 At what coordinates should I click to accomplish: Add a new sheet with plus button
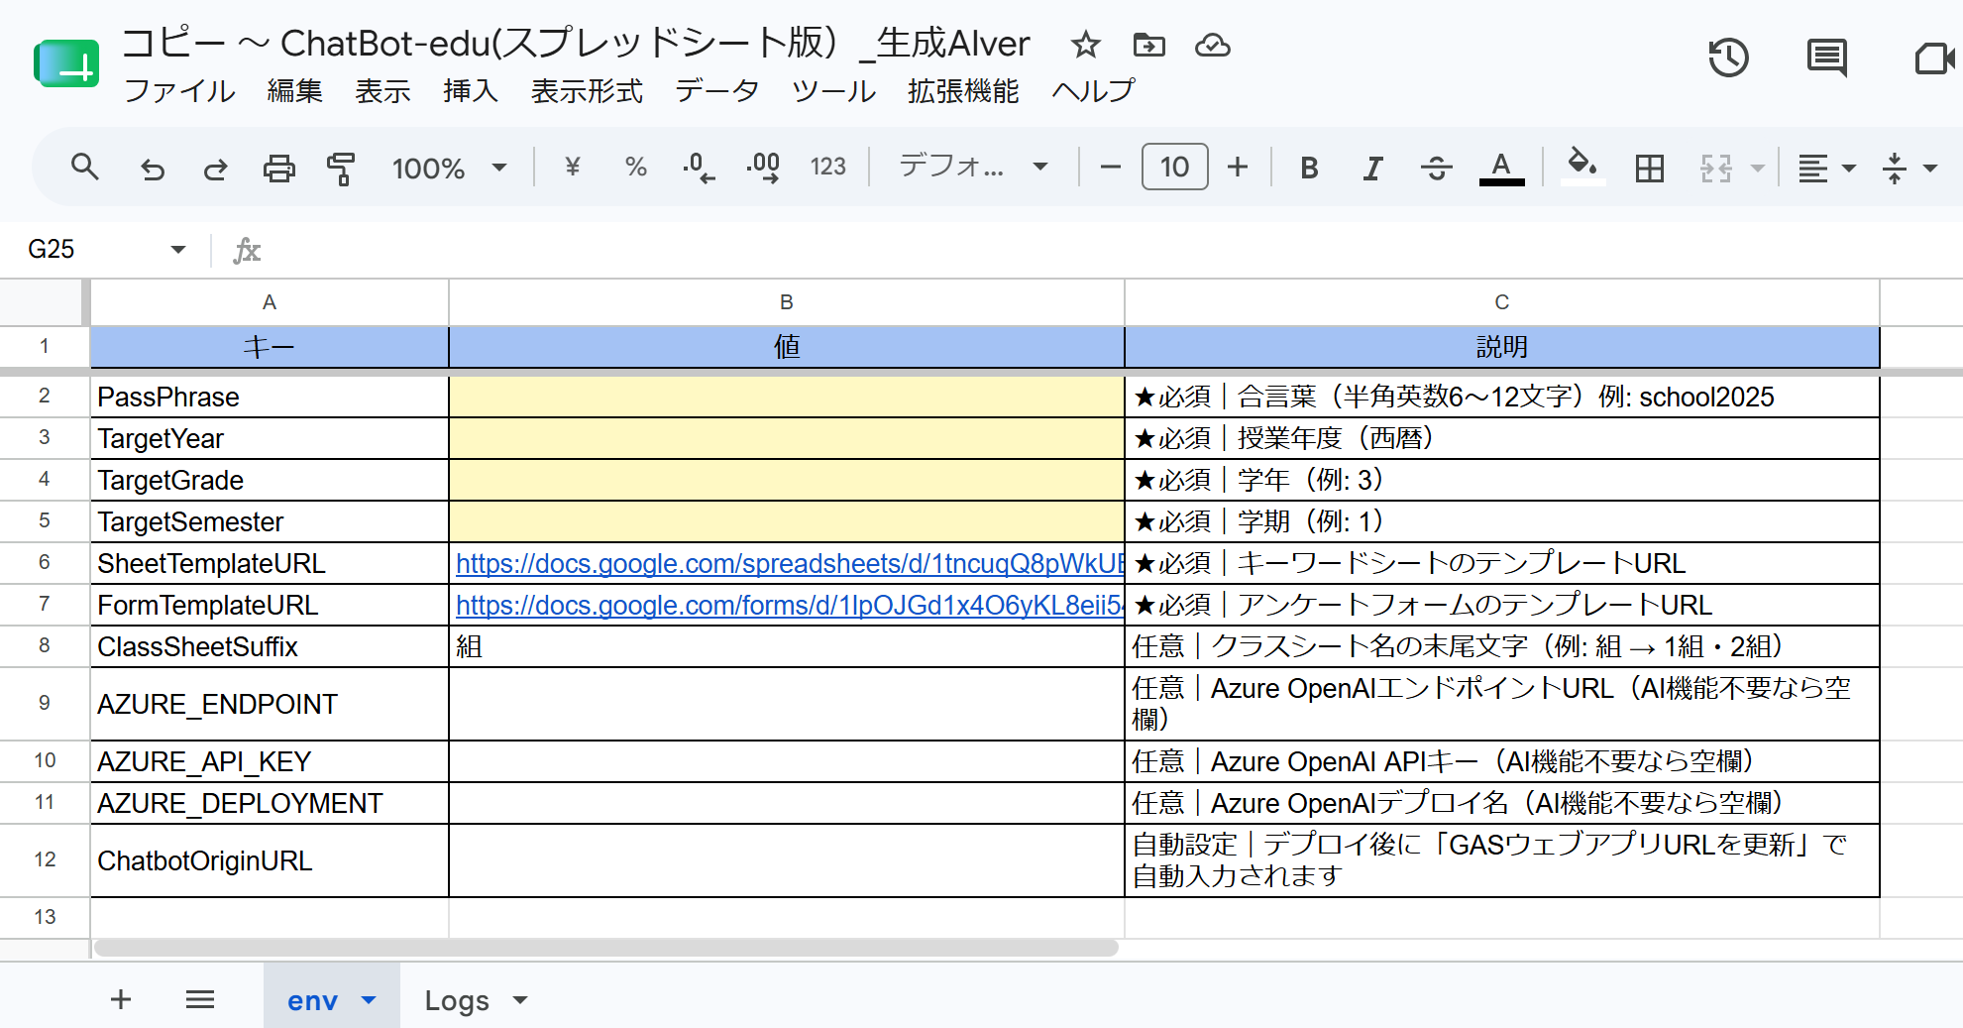click(x=121, y=999)
